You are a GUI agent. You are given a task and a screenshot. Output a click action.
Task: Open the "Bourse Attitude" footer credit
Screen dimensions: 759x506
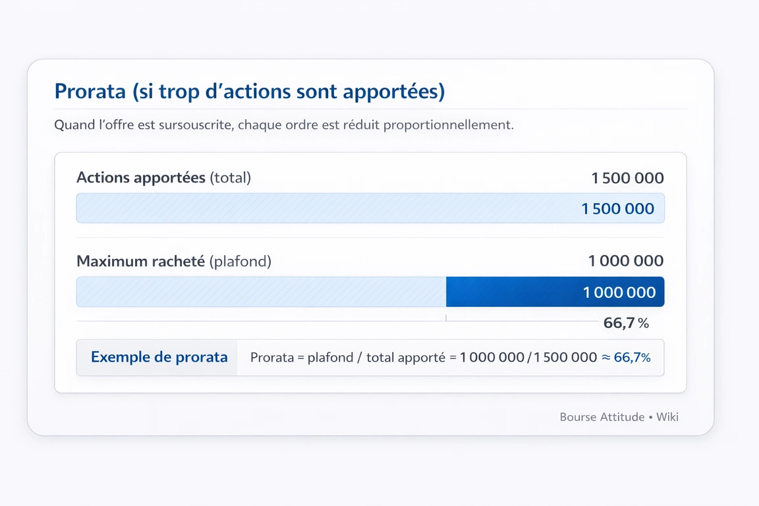(602, 417)
